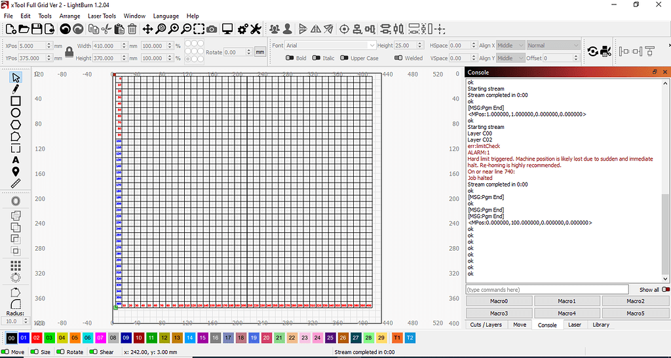Click the Macro0 button
This screenshot has height=358, width=671.
tap(499, 301)
